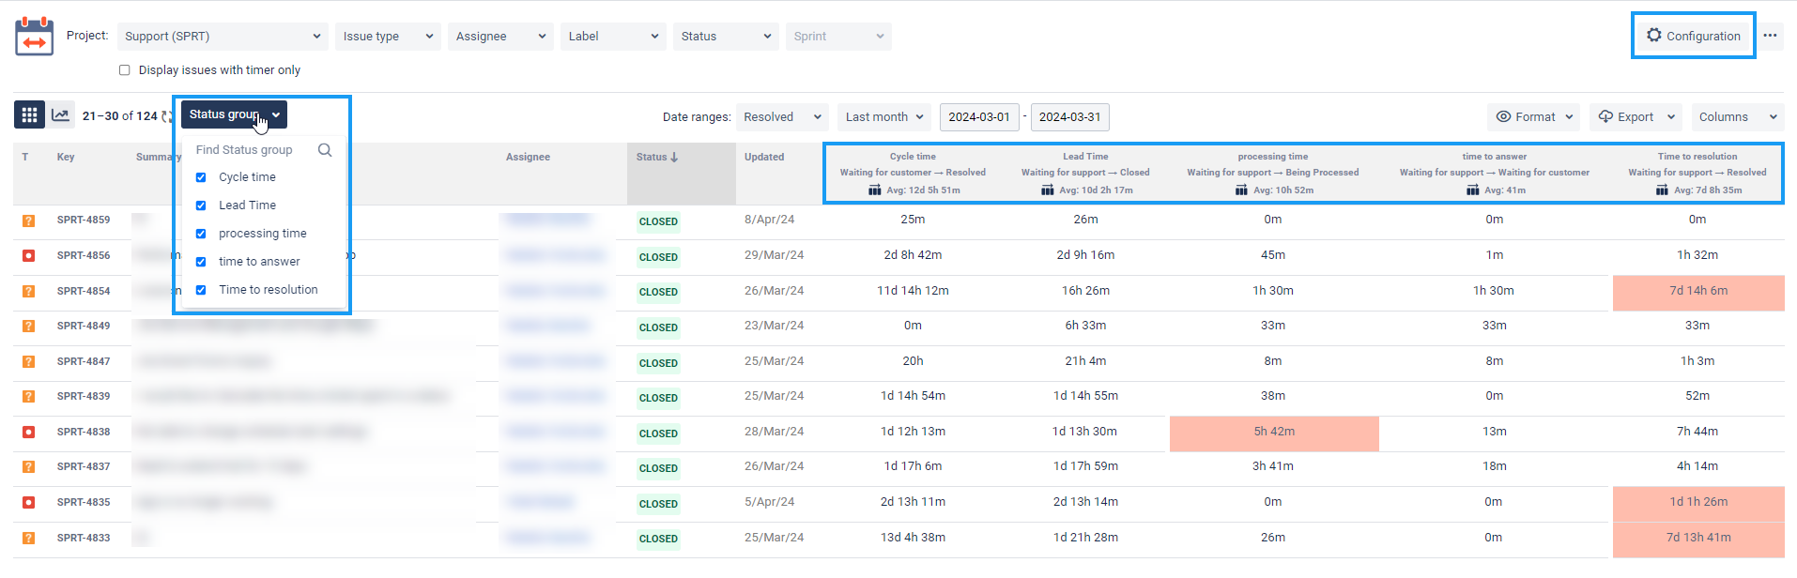Viewport: 1797px width, 578px height.
Task: Click the search icon in Find Status group
Action: point(325,150)
